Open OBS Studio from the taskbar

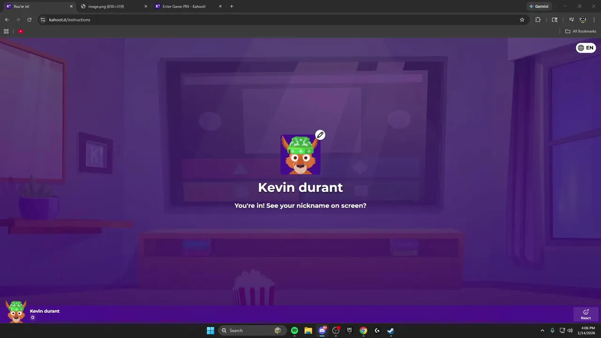pyautogui.click(x=336, y=330)
